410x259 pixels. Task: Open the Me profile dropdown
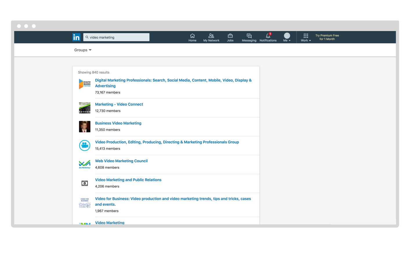tap(287, 37)
